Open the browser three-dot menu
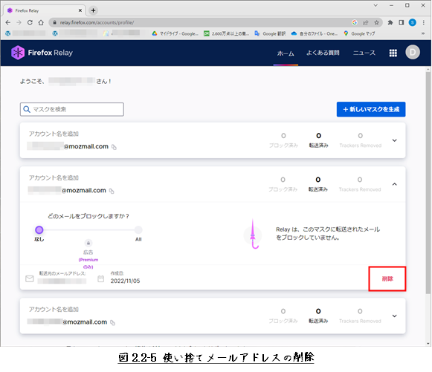Image resolution: width=432 pixels, height=372 pixels. pyautogui.click(x=424, y=22)
